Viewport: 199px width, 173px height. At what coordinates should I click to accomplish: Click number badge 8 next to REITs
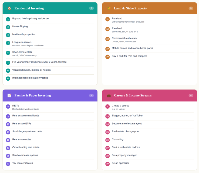[x=8, y=106]
